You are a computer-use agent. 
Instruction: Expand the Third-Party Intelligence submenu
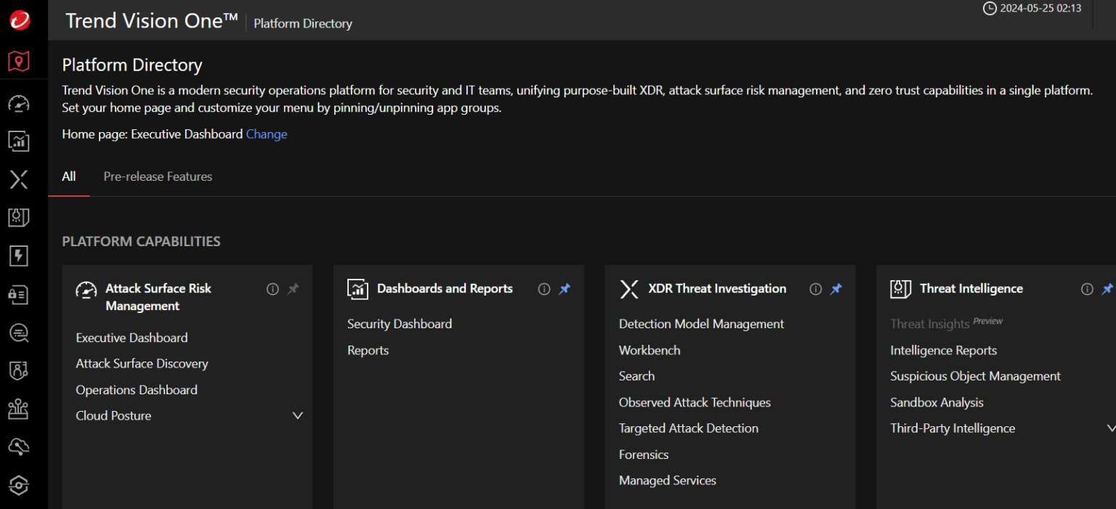point(1110,428)
